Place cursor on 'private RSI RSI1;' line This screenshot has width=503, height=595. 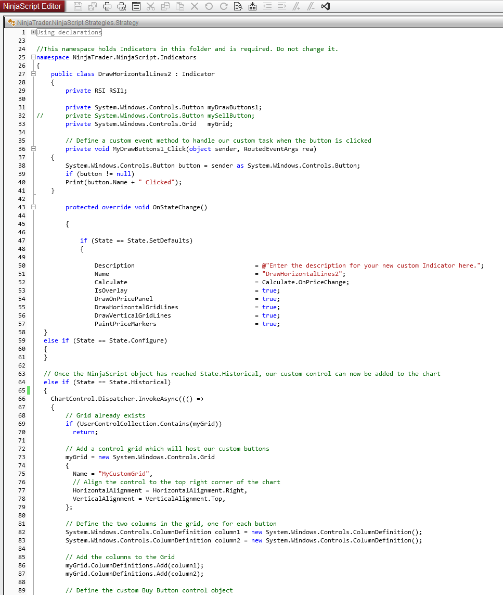(96, 91)
